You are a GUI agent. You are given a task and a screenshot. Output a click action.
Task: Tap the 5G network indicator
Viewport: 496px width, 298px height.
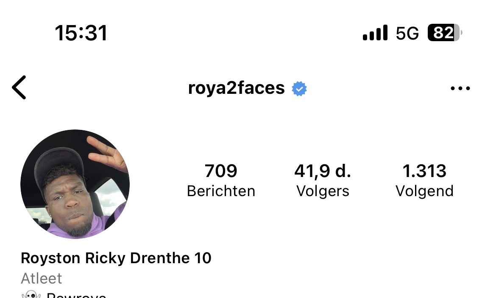click(407, 33)
